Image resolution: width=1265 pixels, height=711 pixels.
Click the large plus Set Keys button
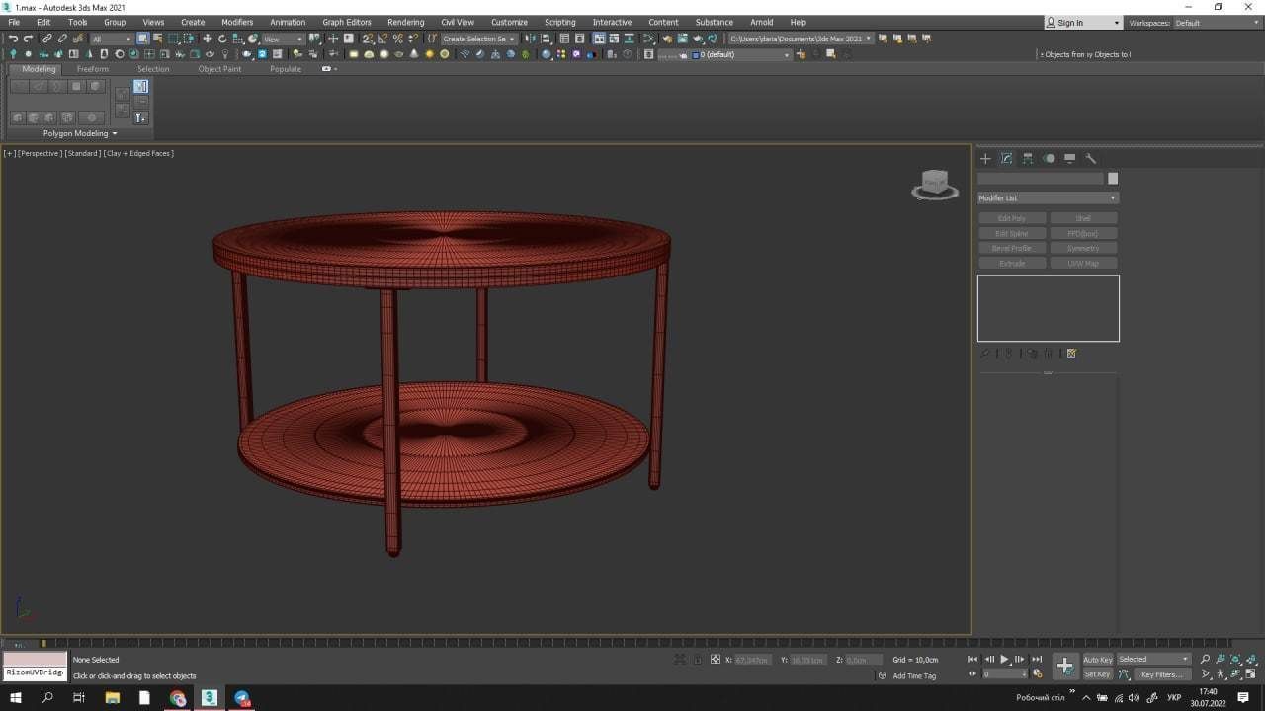click(1064, 666)
